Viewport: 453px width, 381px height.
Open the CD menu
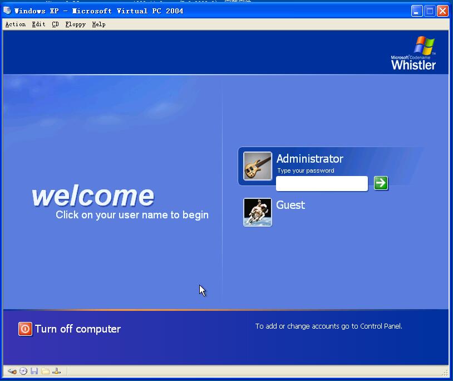pyautogui.click(x=55, y=25)
